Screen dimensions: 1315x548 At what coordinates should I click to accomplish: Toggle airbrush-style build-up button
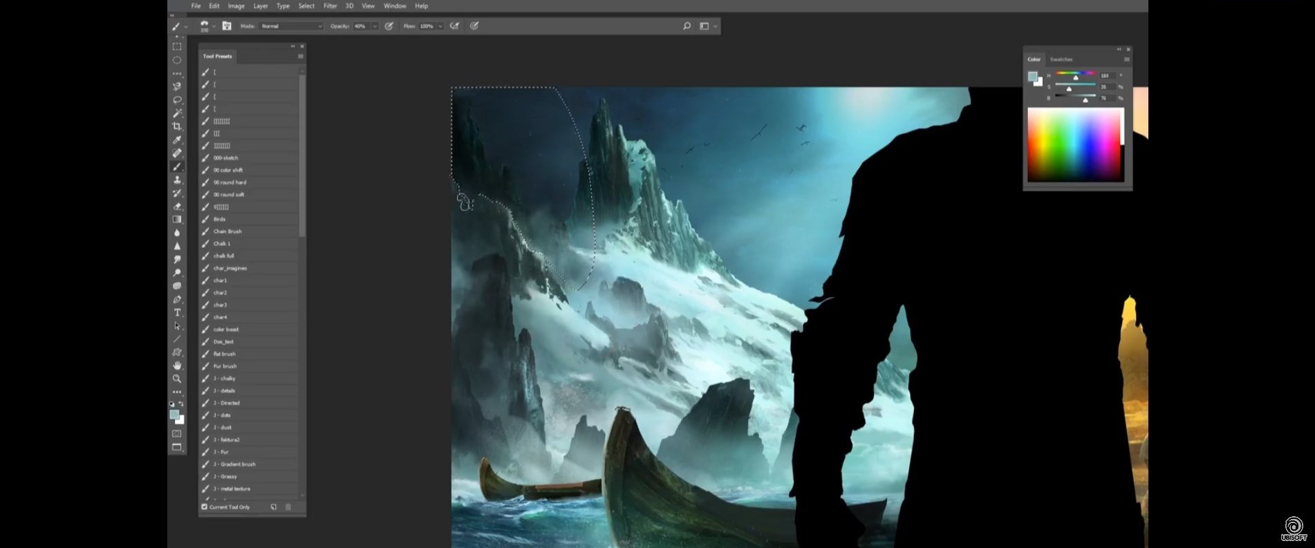(x=454, y=26)
